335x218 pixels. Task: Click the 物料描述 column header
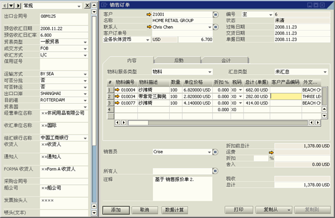tap(154, 82)
